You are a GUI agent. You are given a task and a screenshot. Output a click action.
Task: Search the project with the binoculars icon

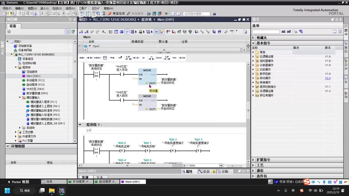pyautogui.click(x=214, y=14)
